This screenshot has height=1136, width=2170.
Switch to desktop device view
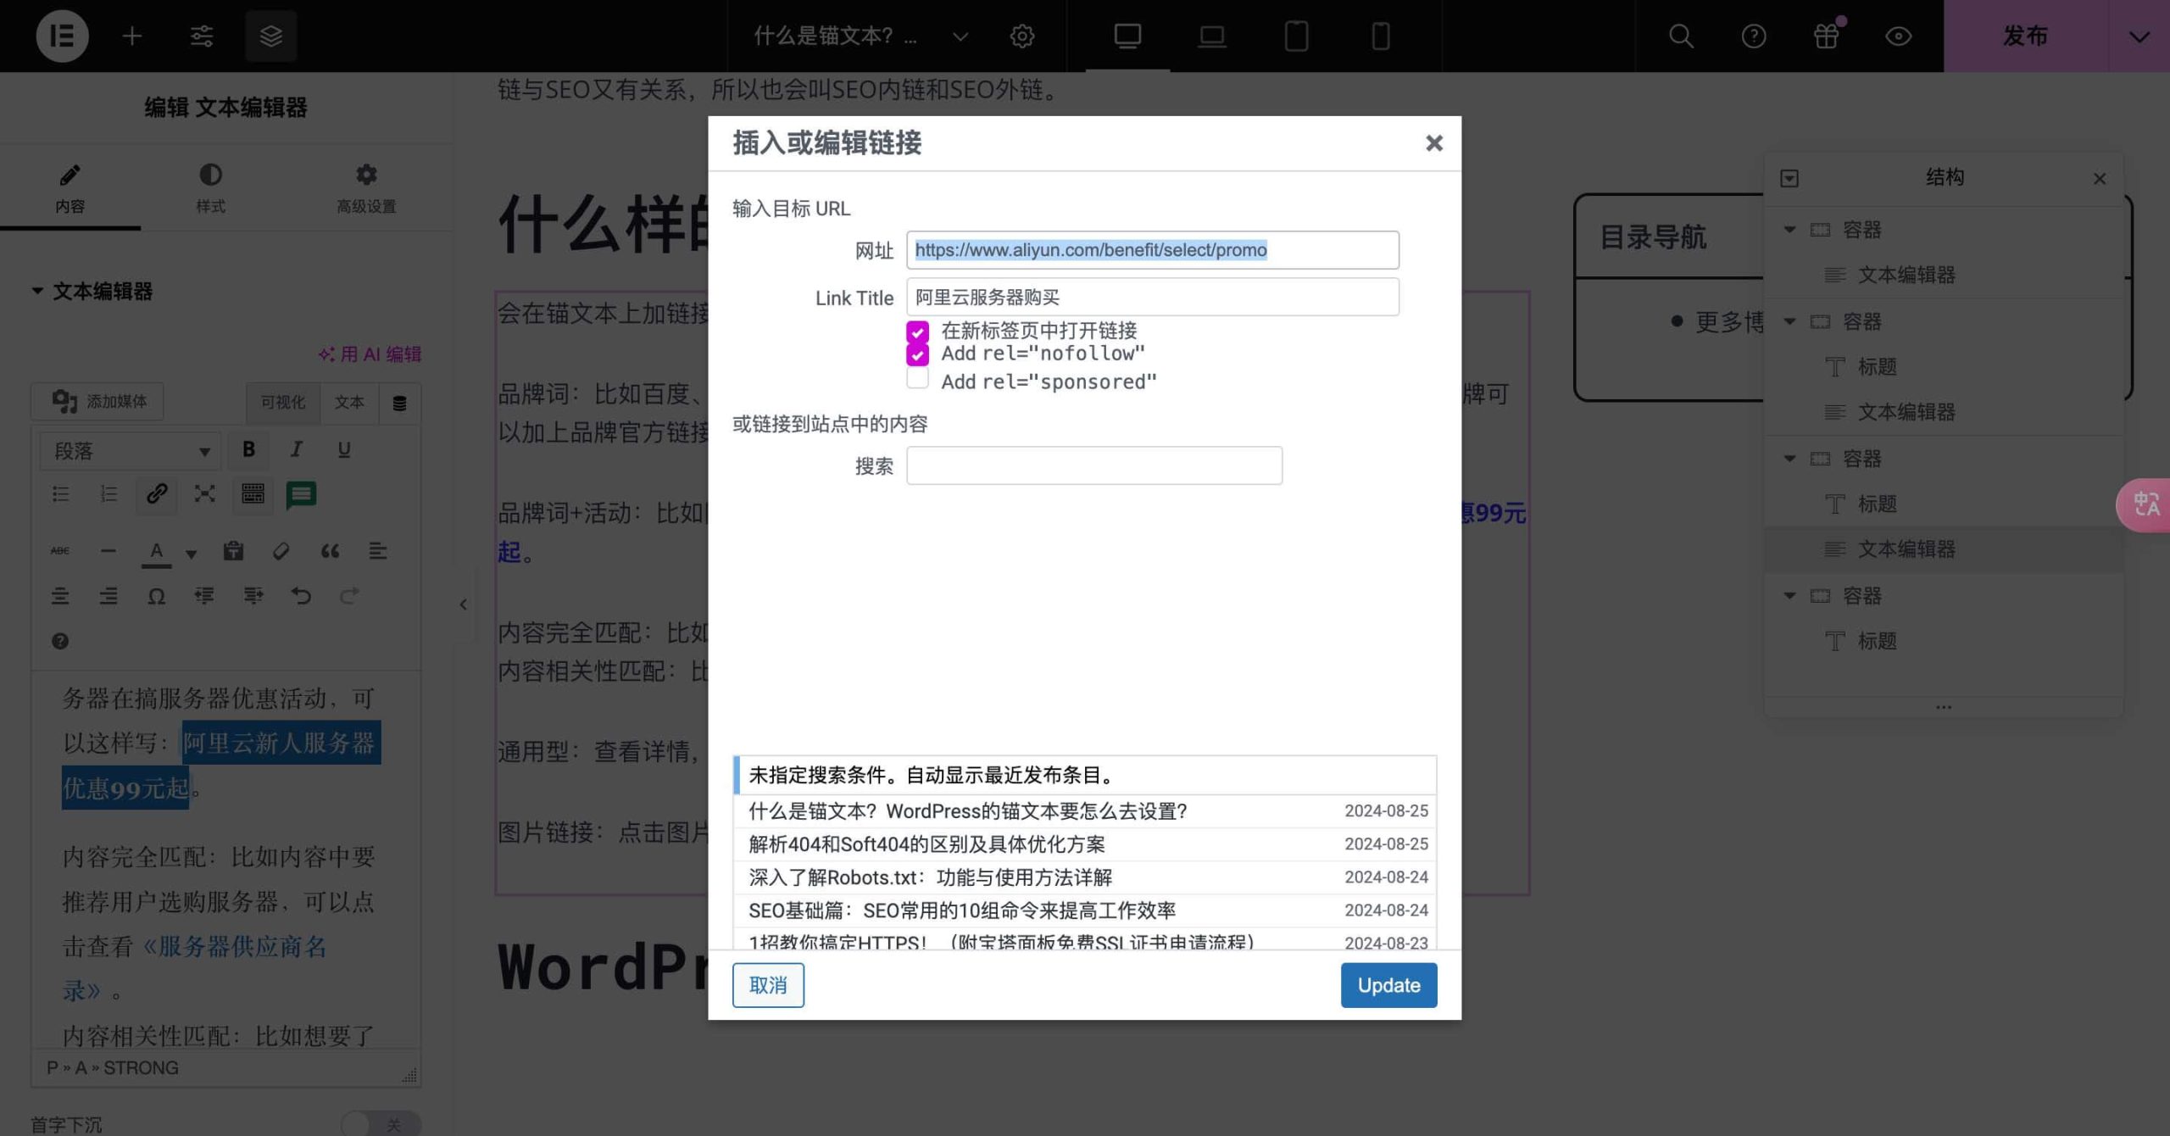1127,36
